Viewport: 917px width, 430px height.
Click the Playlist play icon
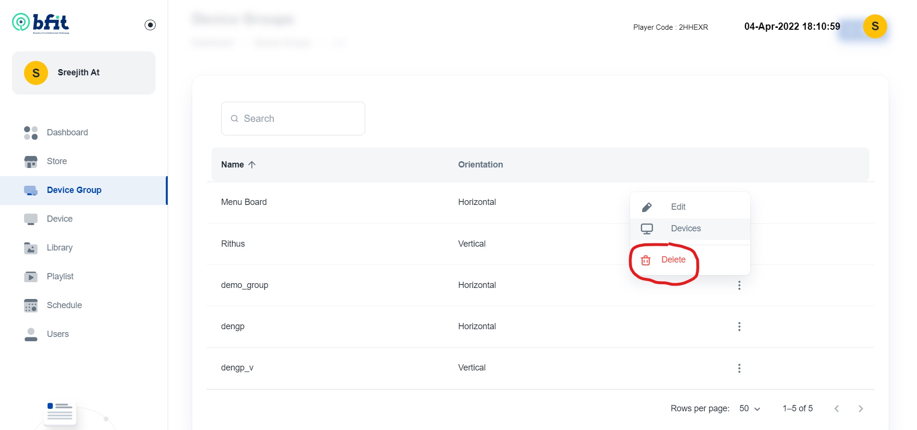click(x=31, y=277)
